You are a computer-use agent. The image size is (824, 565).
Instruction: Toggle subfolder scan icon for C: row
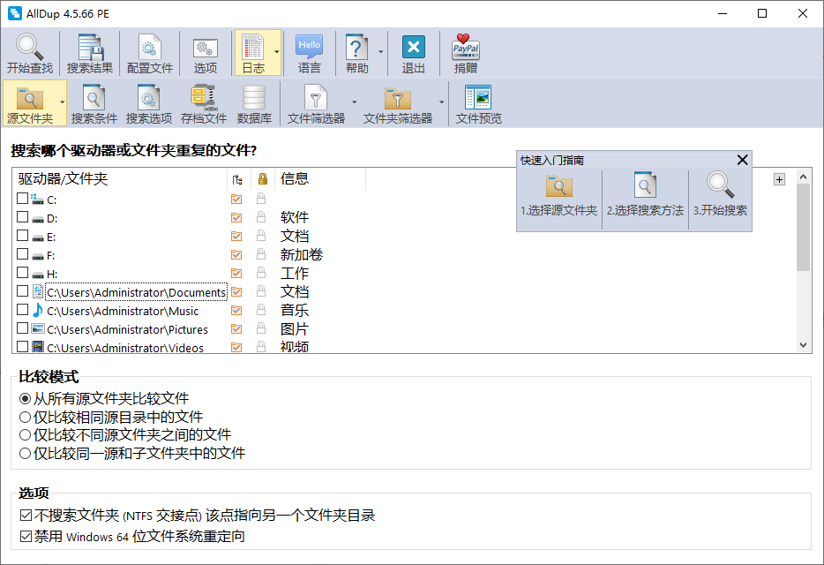tap(236, 199)
